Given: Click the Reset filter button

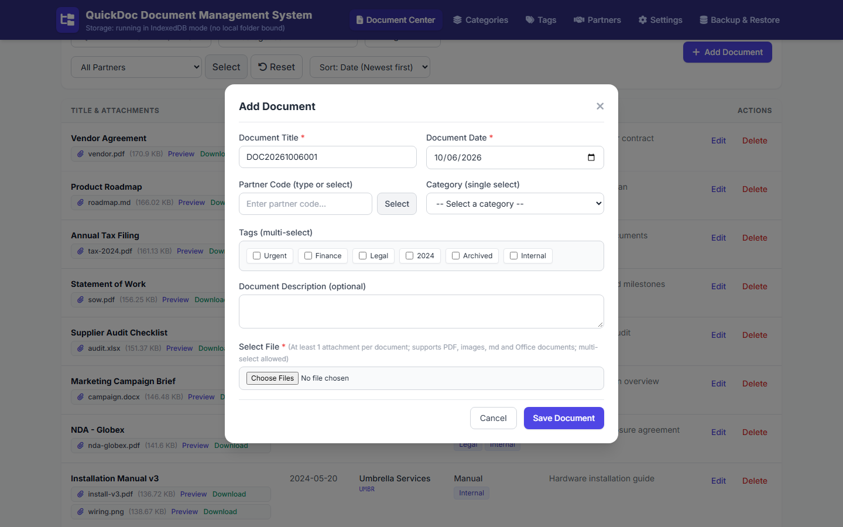Looking at the screenshot, I should pyautogui.click(x=277, y=67).
